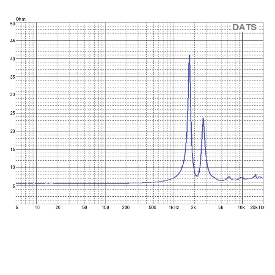This screenshot has height=275, width=275.
Task: Select the 5 label at frequency axis start
Action: pyautogui.click(x=17, y=207)
